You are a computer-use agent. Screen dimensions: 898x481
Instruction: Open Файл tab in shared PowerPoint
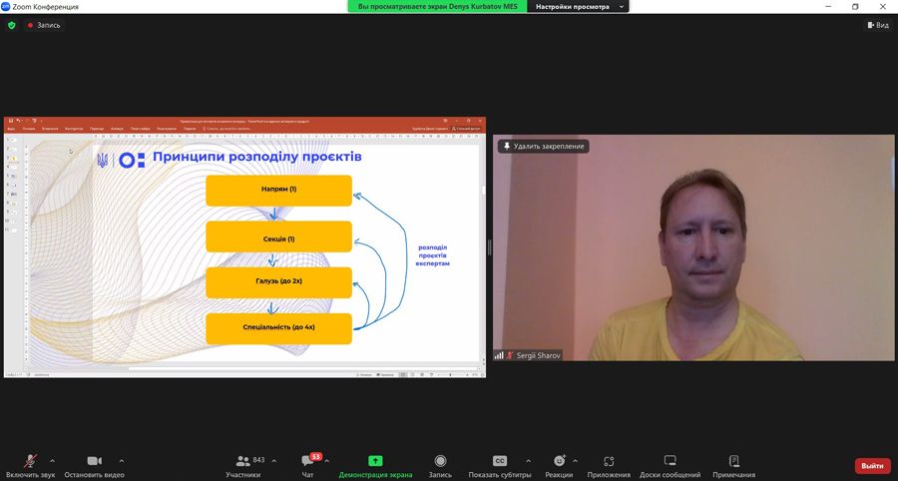coord(11,129)
